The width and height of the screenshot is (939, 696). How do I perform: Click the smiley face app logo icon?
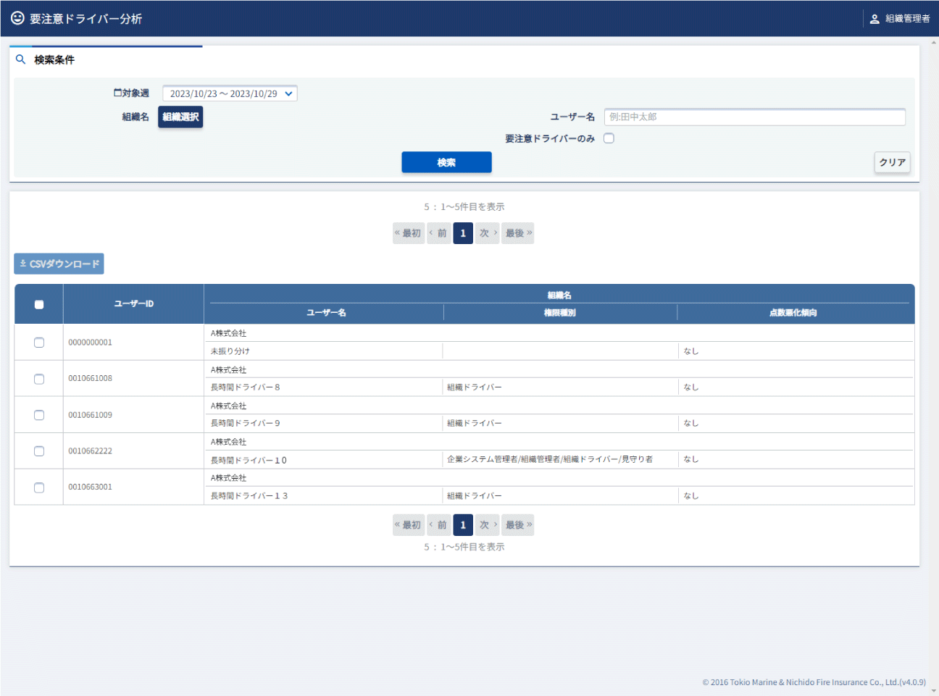point(17,18)
